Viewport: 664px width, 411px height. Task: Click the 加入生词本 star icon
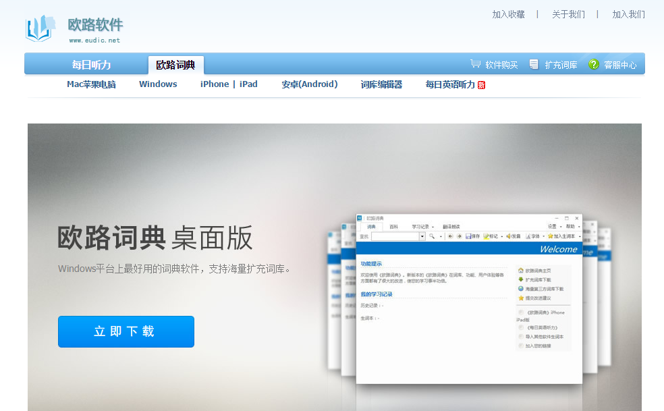pyautogui.click(x=551, y=236)
